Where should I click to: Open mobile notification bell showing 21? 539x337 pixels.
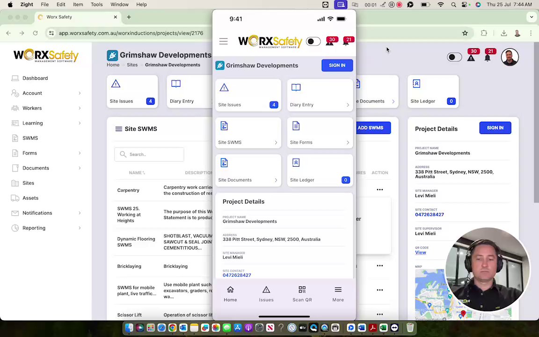pos(347,41)
